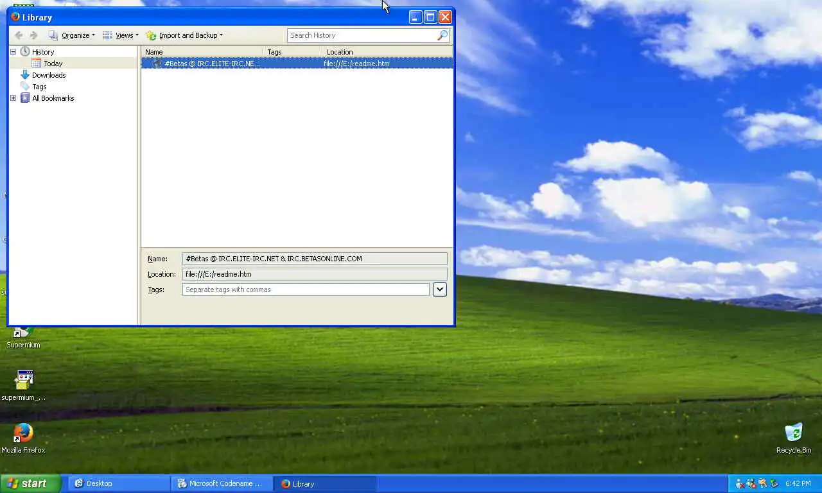Sort by the Name column header
Viewport: 822px width, 493px height.
coord(202,52)
